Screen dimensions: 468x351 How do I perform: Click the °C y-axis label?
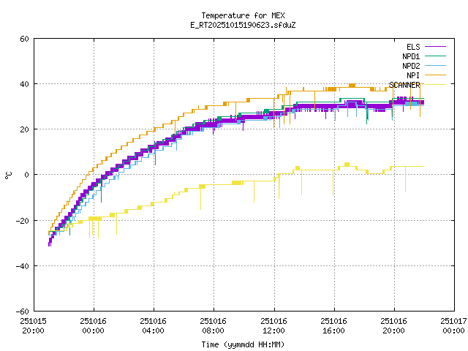tap(9, 175)
